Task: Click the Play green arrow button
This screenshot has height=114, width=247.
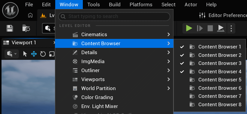Action: [189, 28]
